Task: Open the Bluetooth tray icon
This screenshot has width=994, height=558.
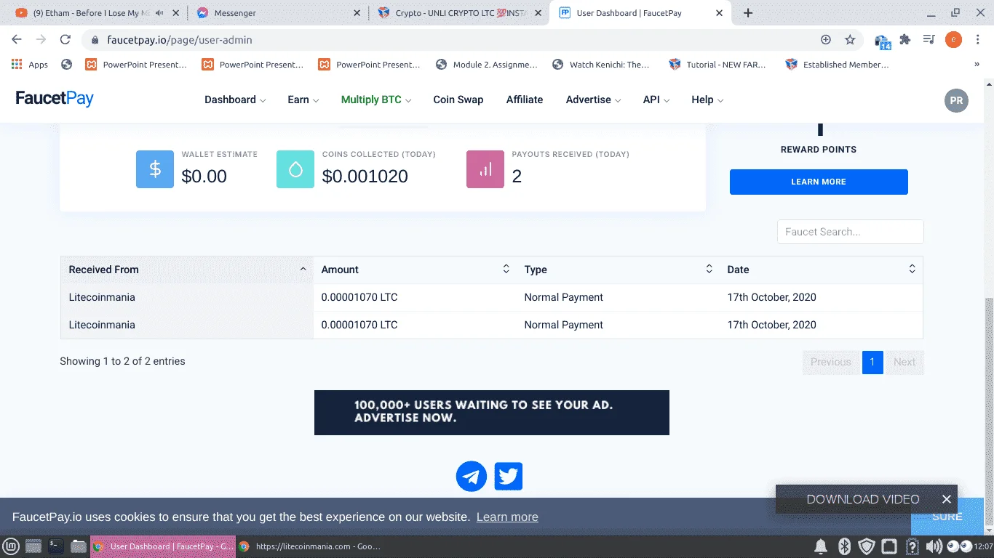Action: coord(844,546)
